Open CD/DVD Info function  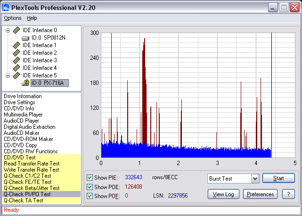[x=19, y=108]
